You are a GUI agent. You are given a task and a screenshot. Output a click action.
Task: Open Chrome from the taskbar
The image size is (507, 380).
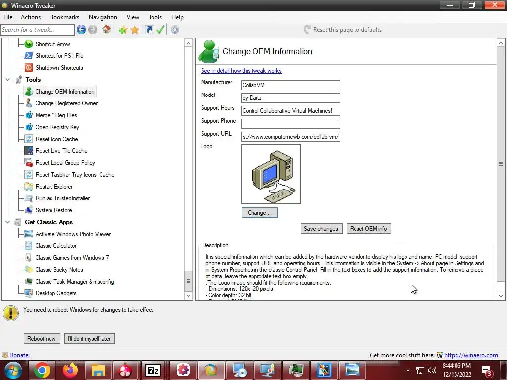42,370
